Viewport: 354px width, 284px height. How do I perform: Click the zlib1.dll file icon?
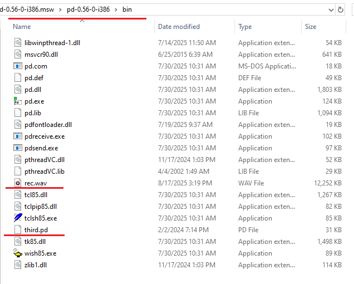coord(18,265)
